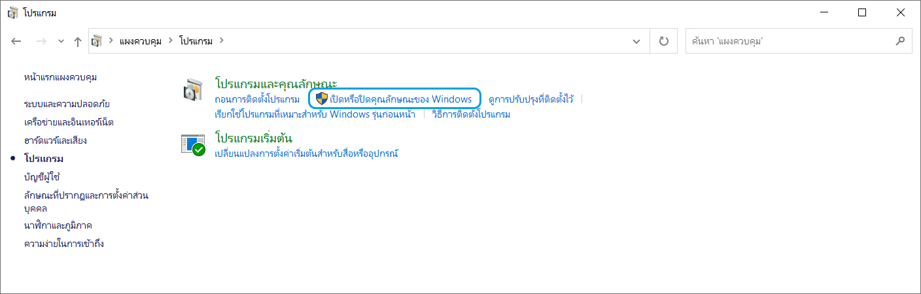Open เครือข่ายและอินเทอร์เน็ต category
The width and height of the screenshot is (921, 294).
pyautogui.click(x=69, y=122)
